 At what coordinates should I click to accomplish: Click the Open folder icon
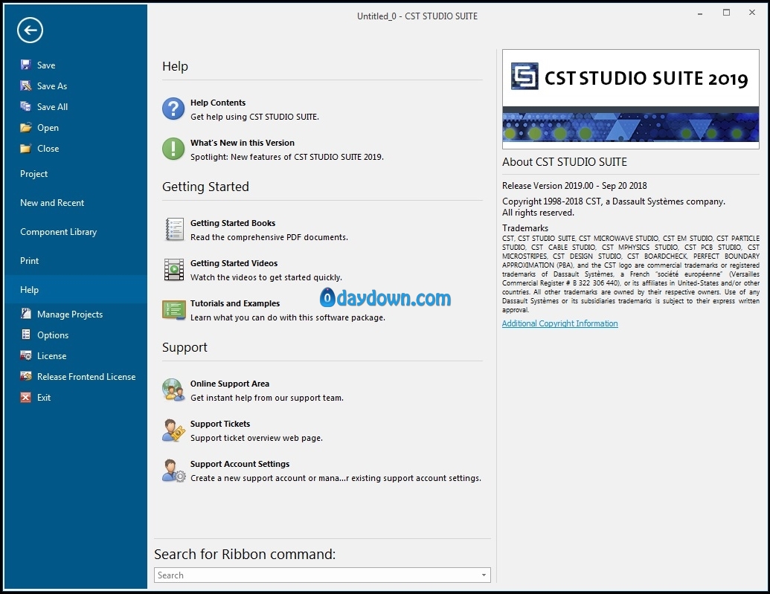25,128
